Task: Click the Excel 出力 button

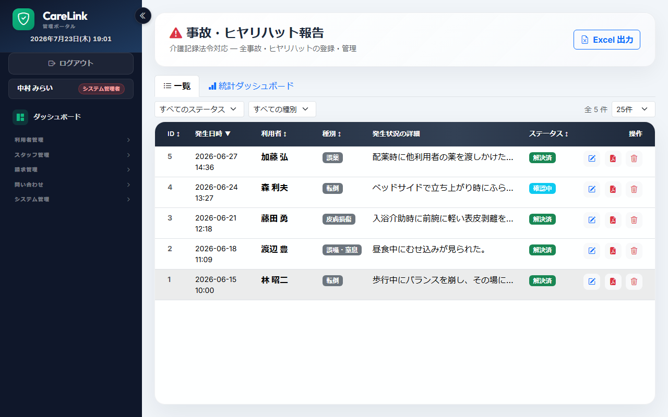Action: click(607, 40)
